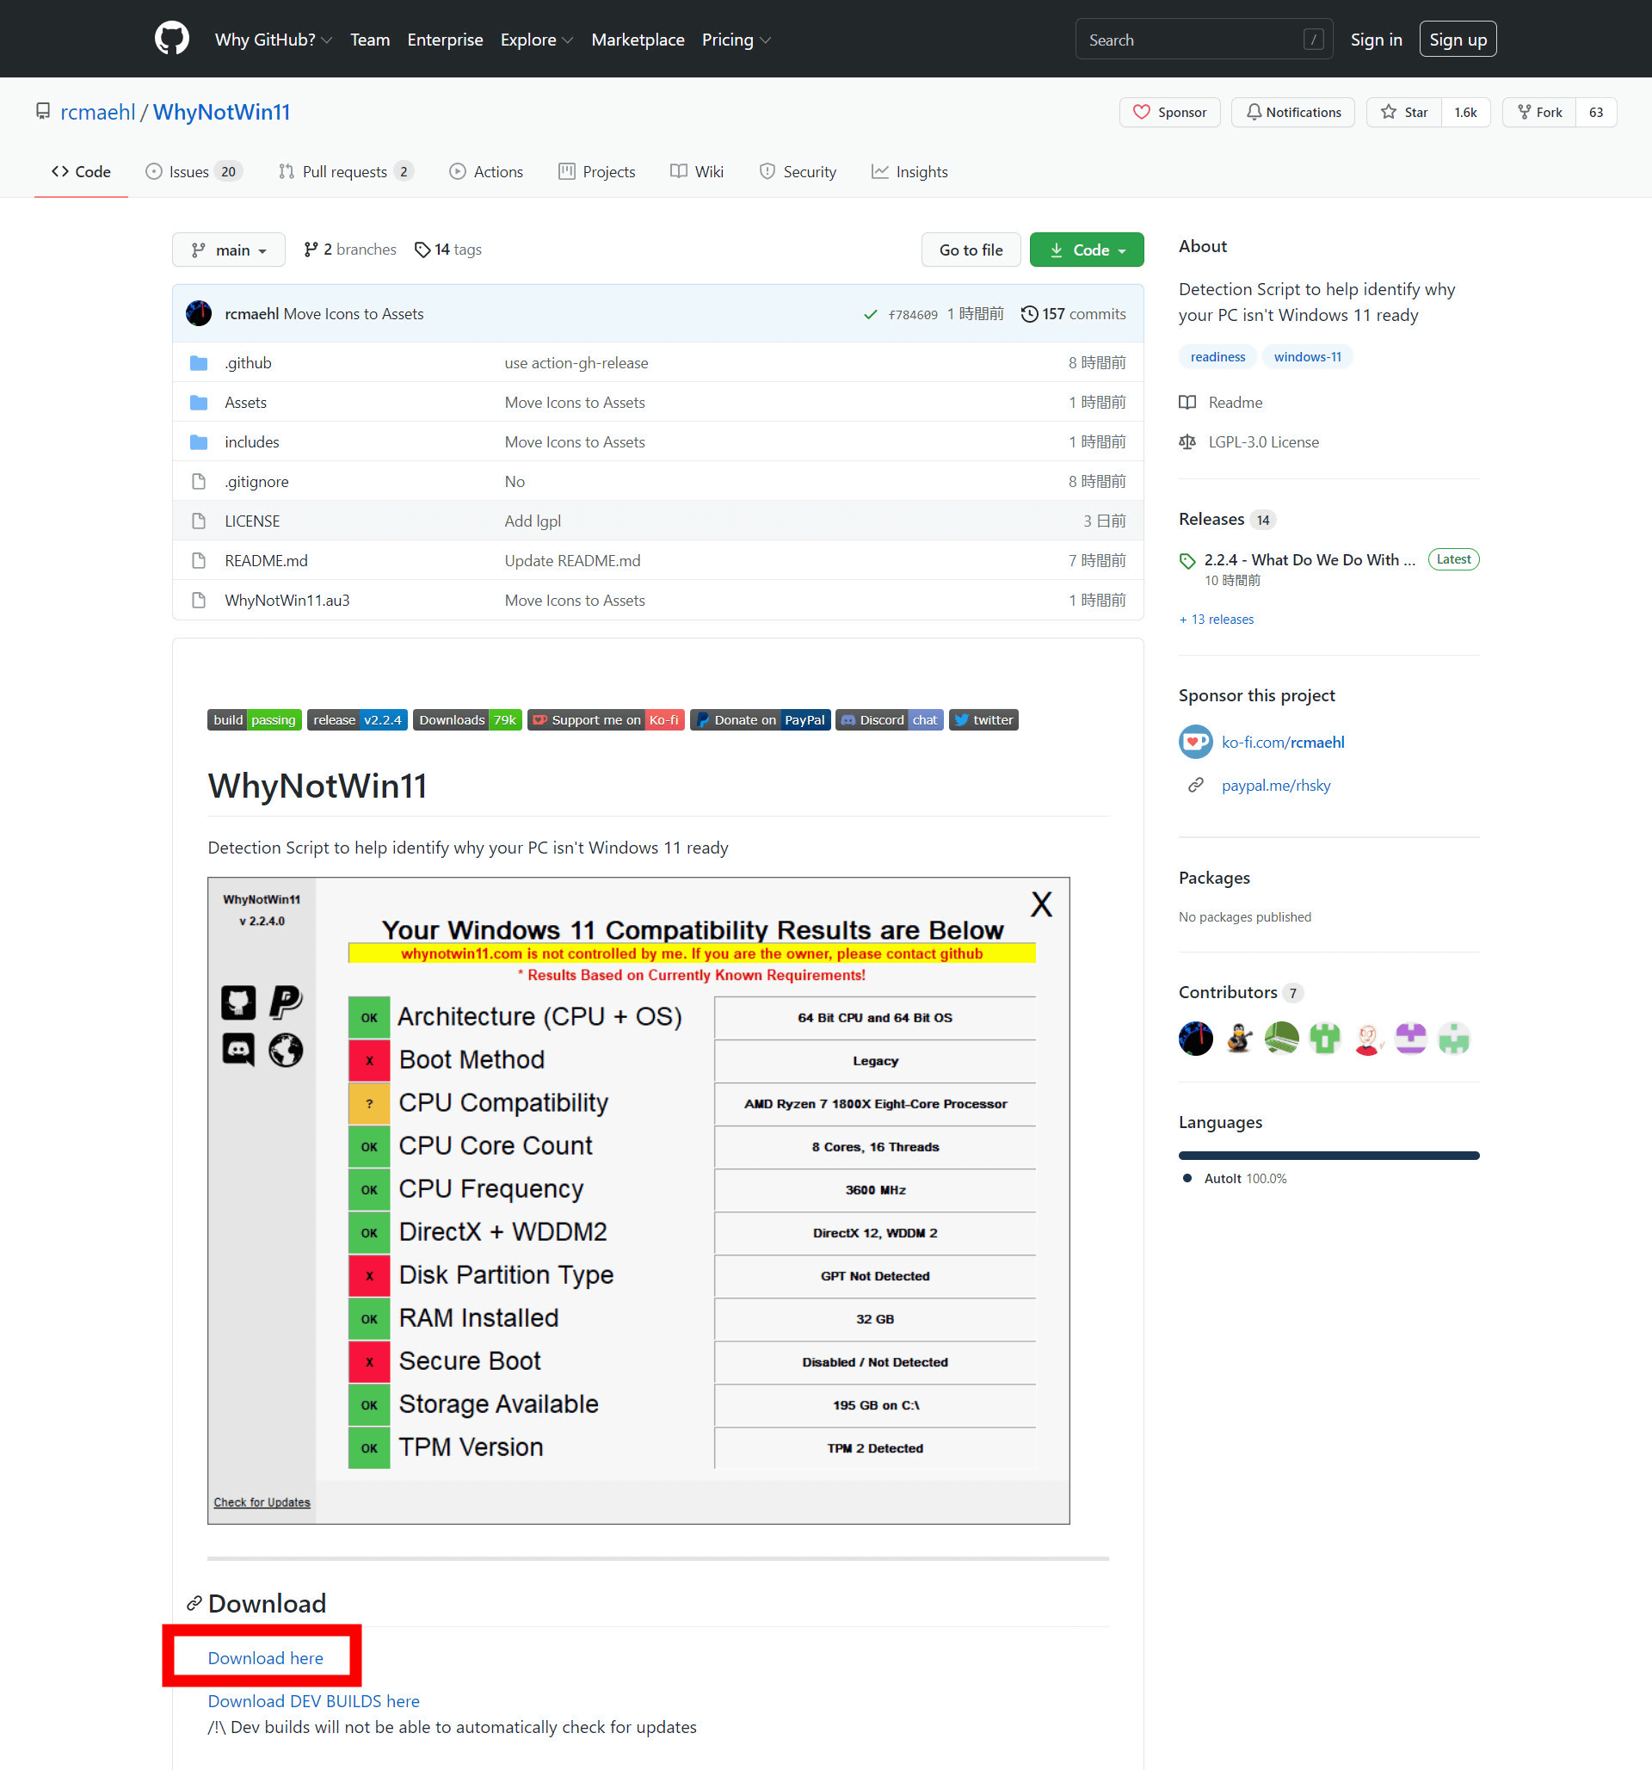Open the LGPL-3.0 License link
Viewport: 1652px width, 1770px height.
point(1249,441)
